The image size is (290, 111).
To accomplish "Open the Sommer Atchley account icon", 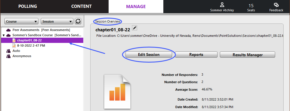I will [x=222, y=5].
